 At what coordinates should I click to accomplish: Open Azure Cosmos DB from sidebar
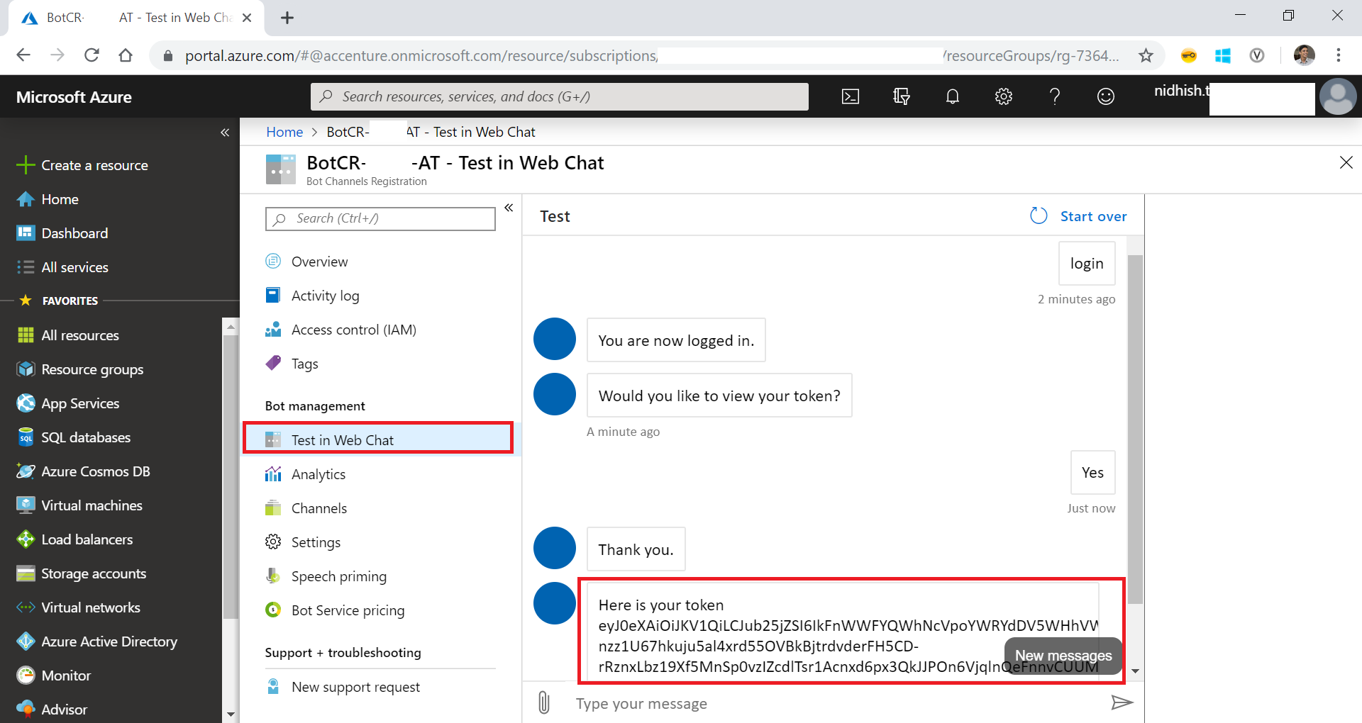click(x=96, y=471)
